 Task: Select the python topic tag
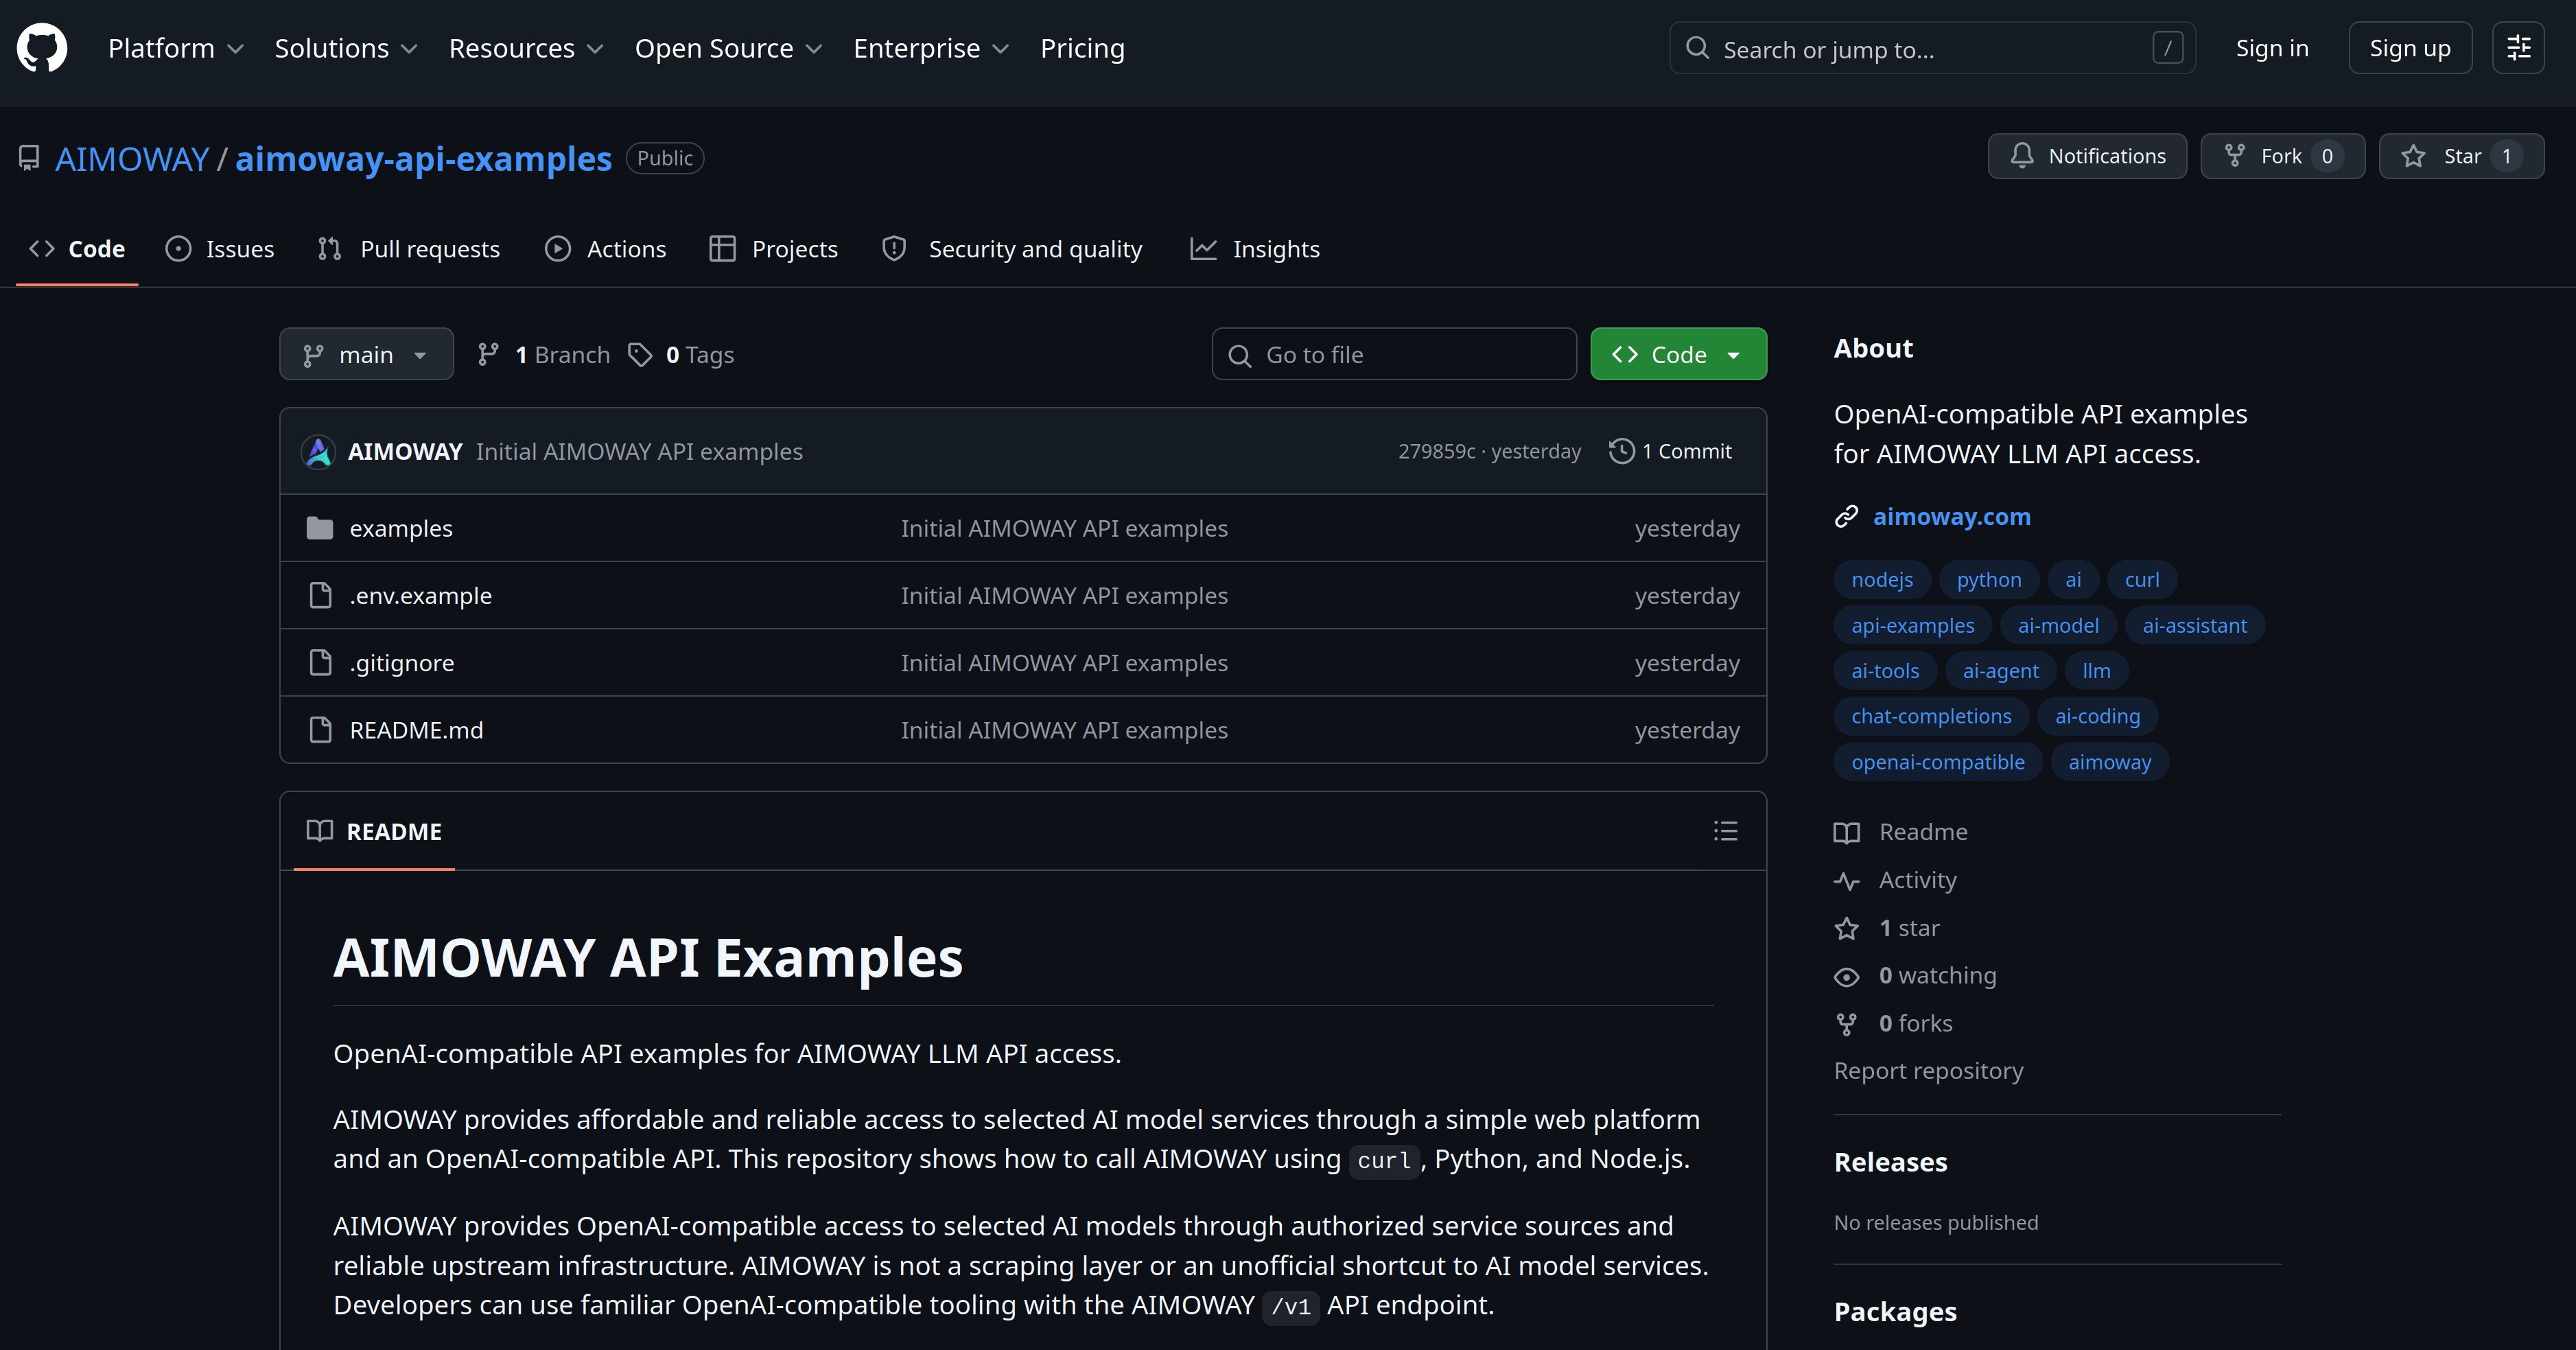tap(1988, 580)
